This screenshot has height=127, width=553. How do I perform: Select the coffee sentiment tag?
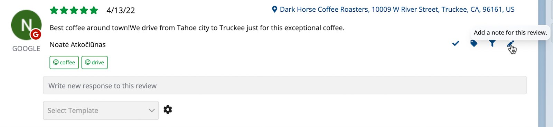coord(64,63)
